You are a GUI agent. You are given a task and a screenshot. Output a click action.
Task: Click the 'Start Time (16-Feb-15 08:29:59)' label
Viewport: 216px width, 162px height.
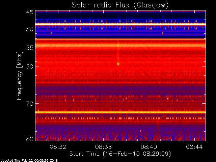pyautogui.click(x=120, y=154)
